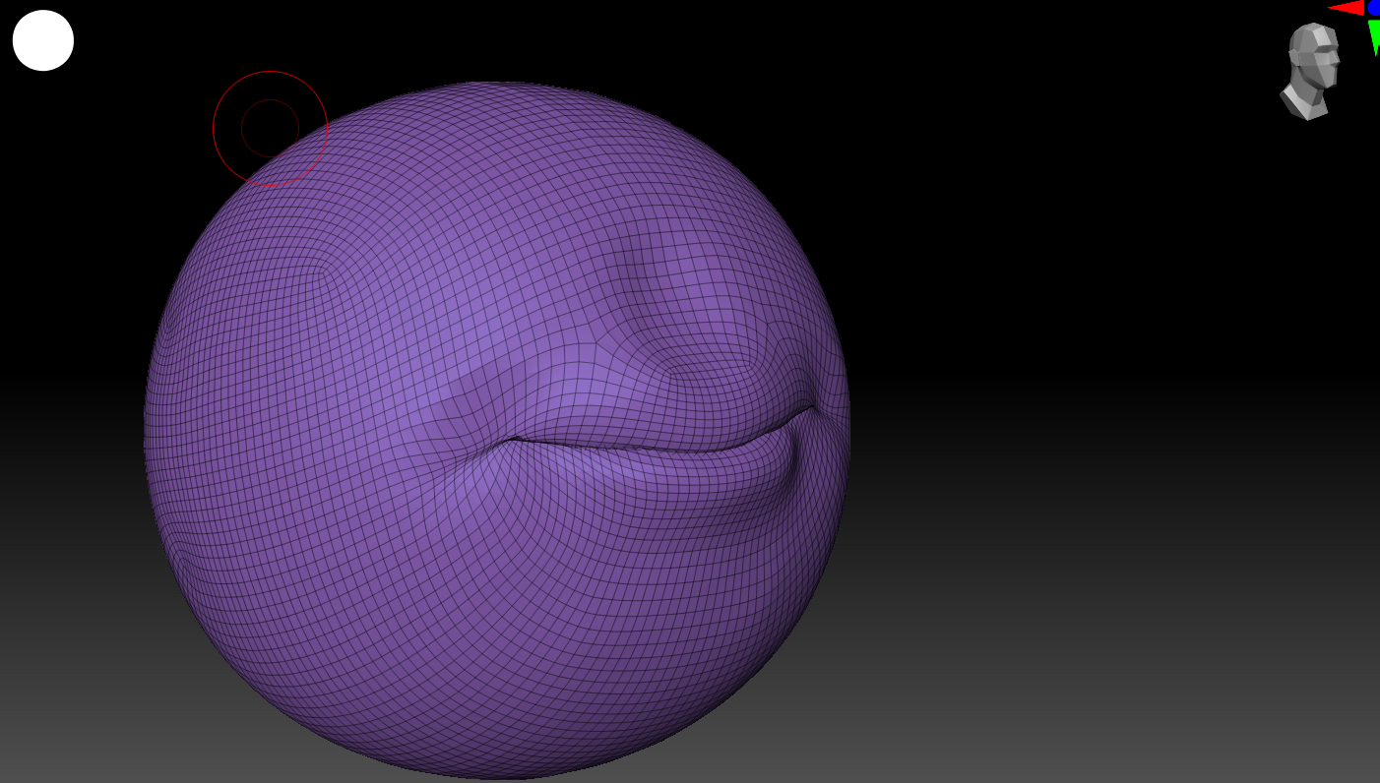The image size is (1380, 783).
Task: Click the dark mouth crease on the sphere
Action: click(x=659, y=439)
